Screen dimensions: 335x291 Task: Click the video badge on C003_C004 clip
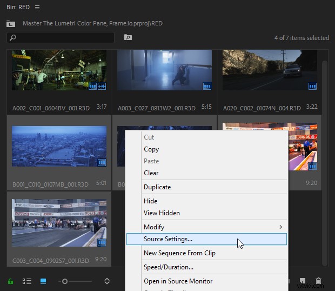pos(102,243)
